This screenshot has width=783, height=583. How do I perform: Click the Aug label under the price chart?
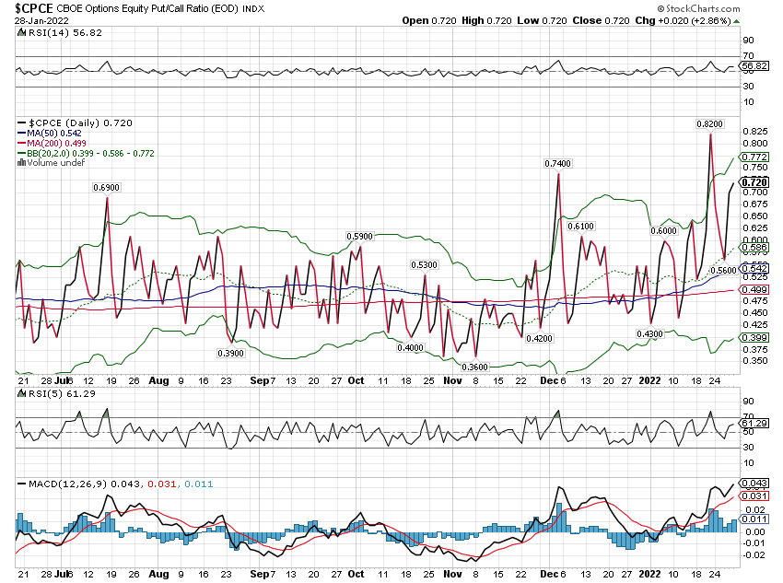pyautogui.click(x=158, y=381)
